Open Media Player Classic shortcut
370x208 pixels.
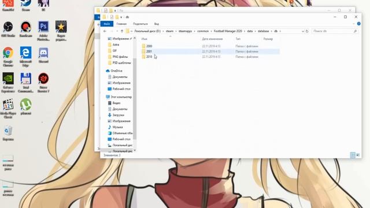point(8,109)
